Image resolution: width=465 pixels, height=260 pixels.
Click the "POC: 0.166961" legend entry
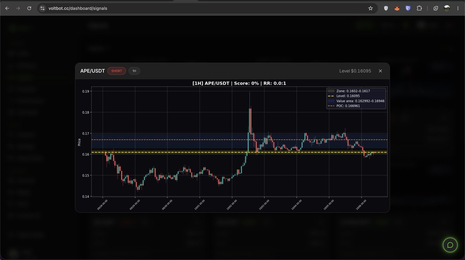[343, 106]
